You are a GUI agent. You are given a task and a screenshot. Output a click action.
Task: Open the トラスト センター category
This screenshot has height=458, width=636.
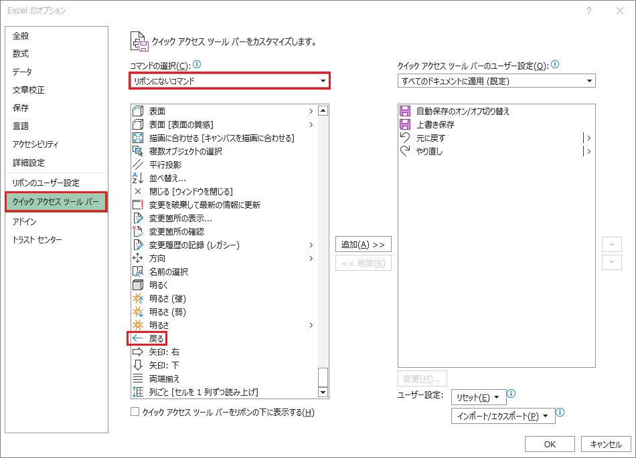37,239
